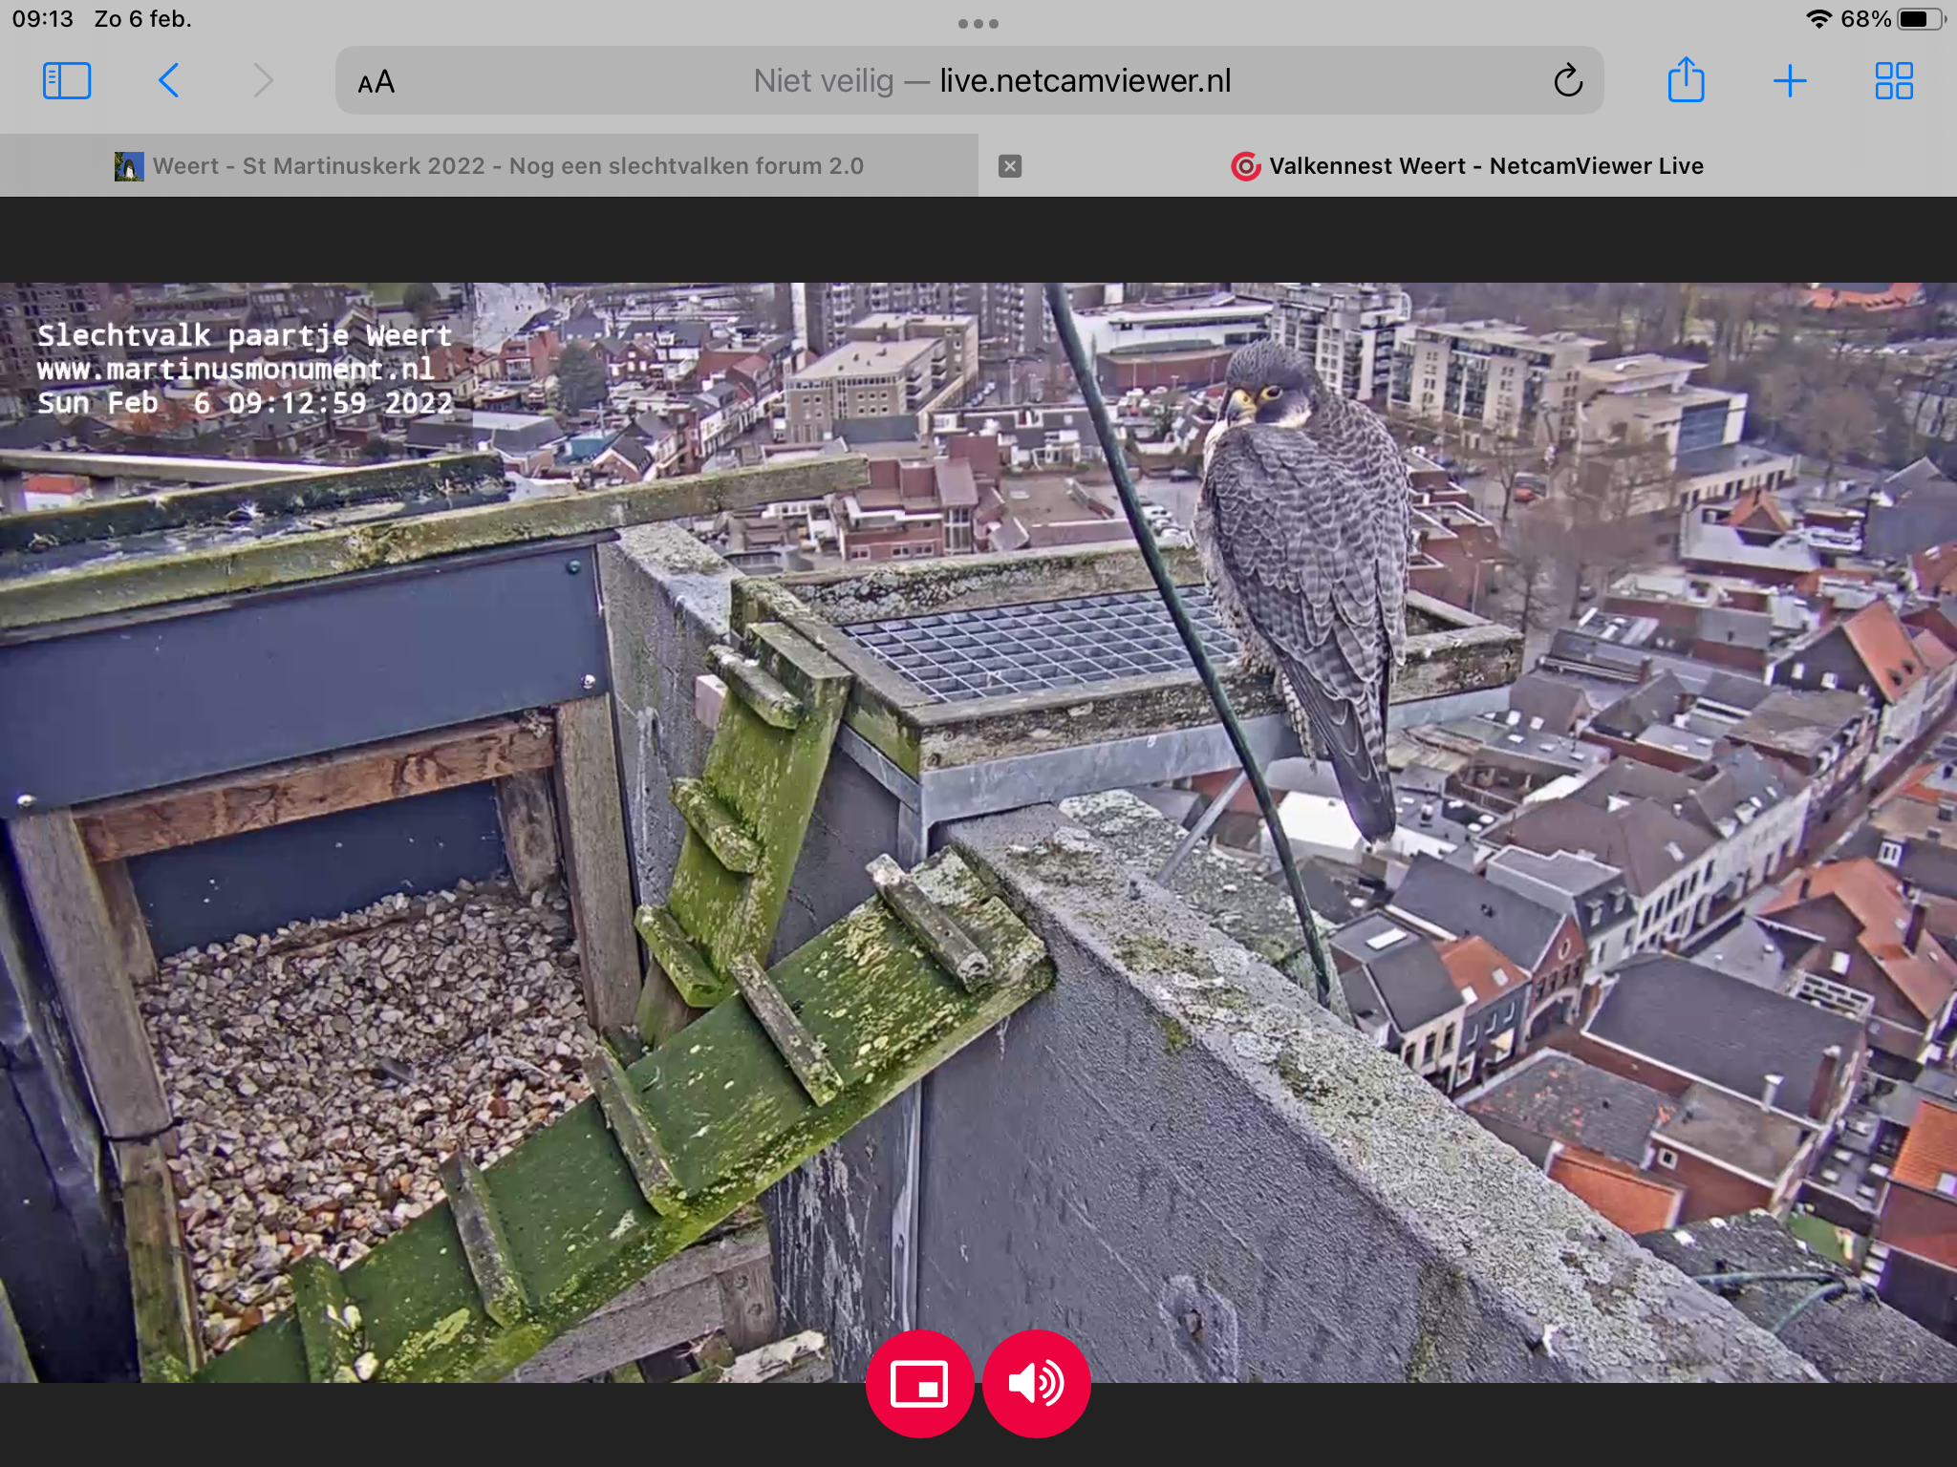Screen dimensions: 1957x1467
Task: Open the AA reader and text-size menu
Action: (376, 82)
